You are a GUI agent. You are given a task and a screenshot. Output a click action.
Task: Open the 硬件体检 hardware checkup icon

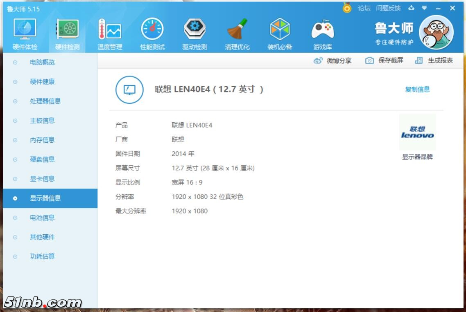click(25, 30)
